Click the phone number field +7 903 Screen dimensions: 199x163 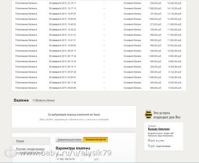pyautogui.click(x=68, y=159)
